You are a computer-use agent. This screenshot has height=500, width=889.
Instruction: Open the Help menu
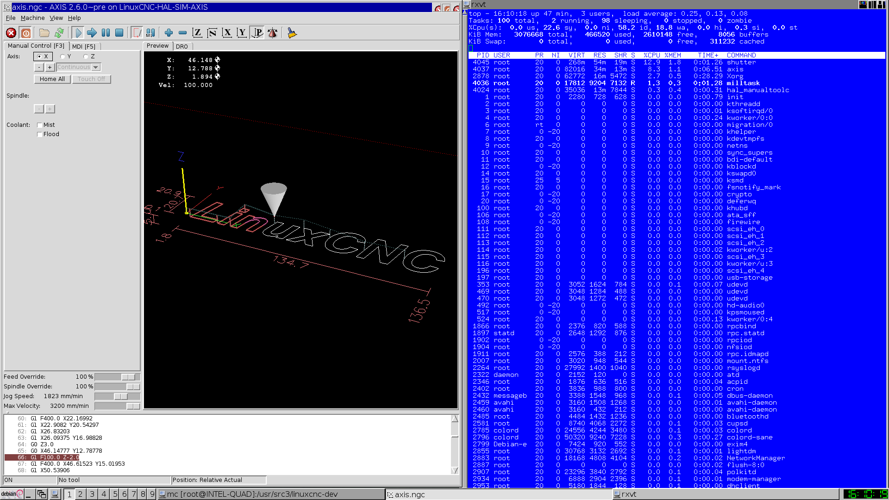(x=74, y=18)
